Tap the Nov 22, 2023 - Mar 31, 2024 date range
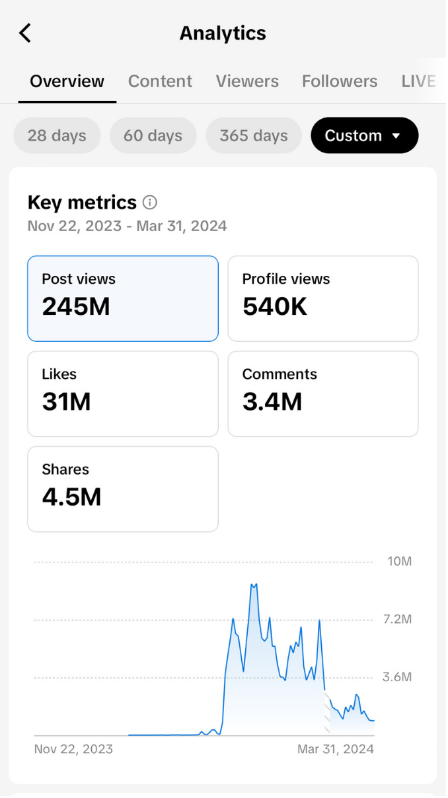Screen dimensions: 448x798 point(127,226)
